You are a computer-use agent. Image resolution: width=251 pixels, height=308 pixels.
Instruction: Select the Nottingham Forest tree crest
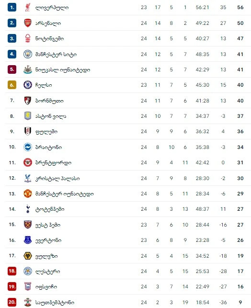tap(28, 38)
